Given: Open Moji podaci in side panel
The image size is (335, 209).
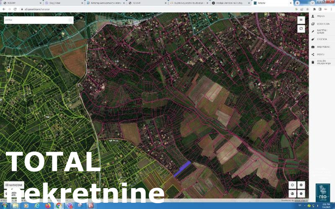Looking at the screenshot, I should point(322,47).
